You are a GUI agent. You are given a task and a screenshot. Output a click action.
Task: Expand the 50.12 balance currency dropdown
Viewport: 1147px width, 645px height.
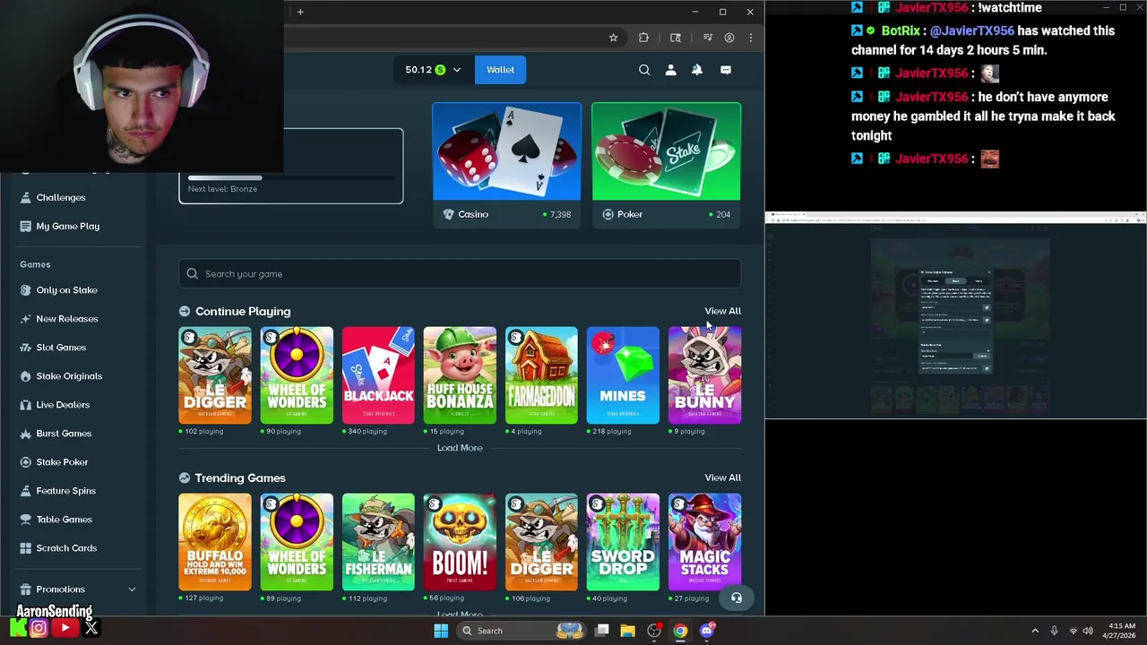433,70
